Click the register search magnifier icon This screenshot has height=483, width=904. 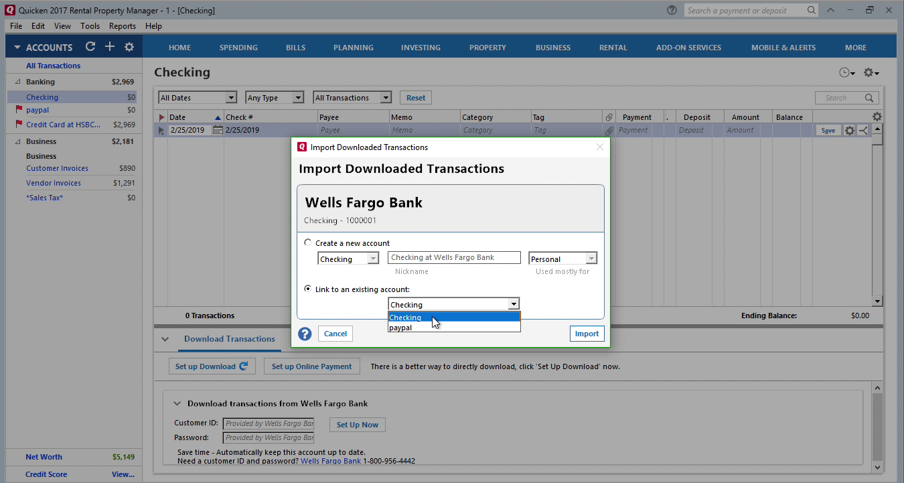tap(869, 98)
